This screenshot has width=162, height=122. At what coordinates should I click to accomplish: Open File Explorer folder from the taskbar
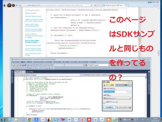(x=17, y=120)
